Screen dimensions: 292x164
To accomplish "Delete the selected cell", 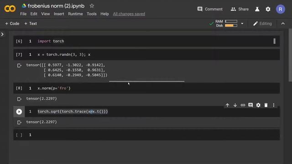I will 266,105.
